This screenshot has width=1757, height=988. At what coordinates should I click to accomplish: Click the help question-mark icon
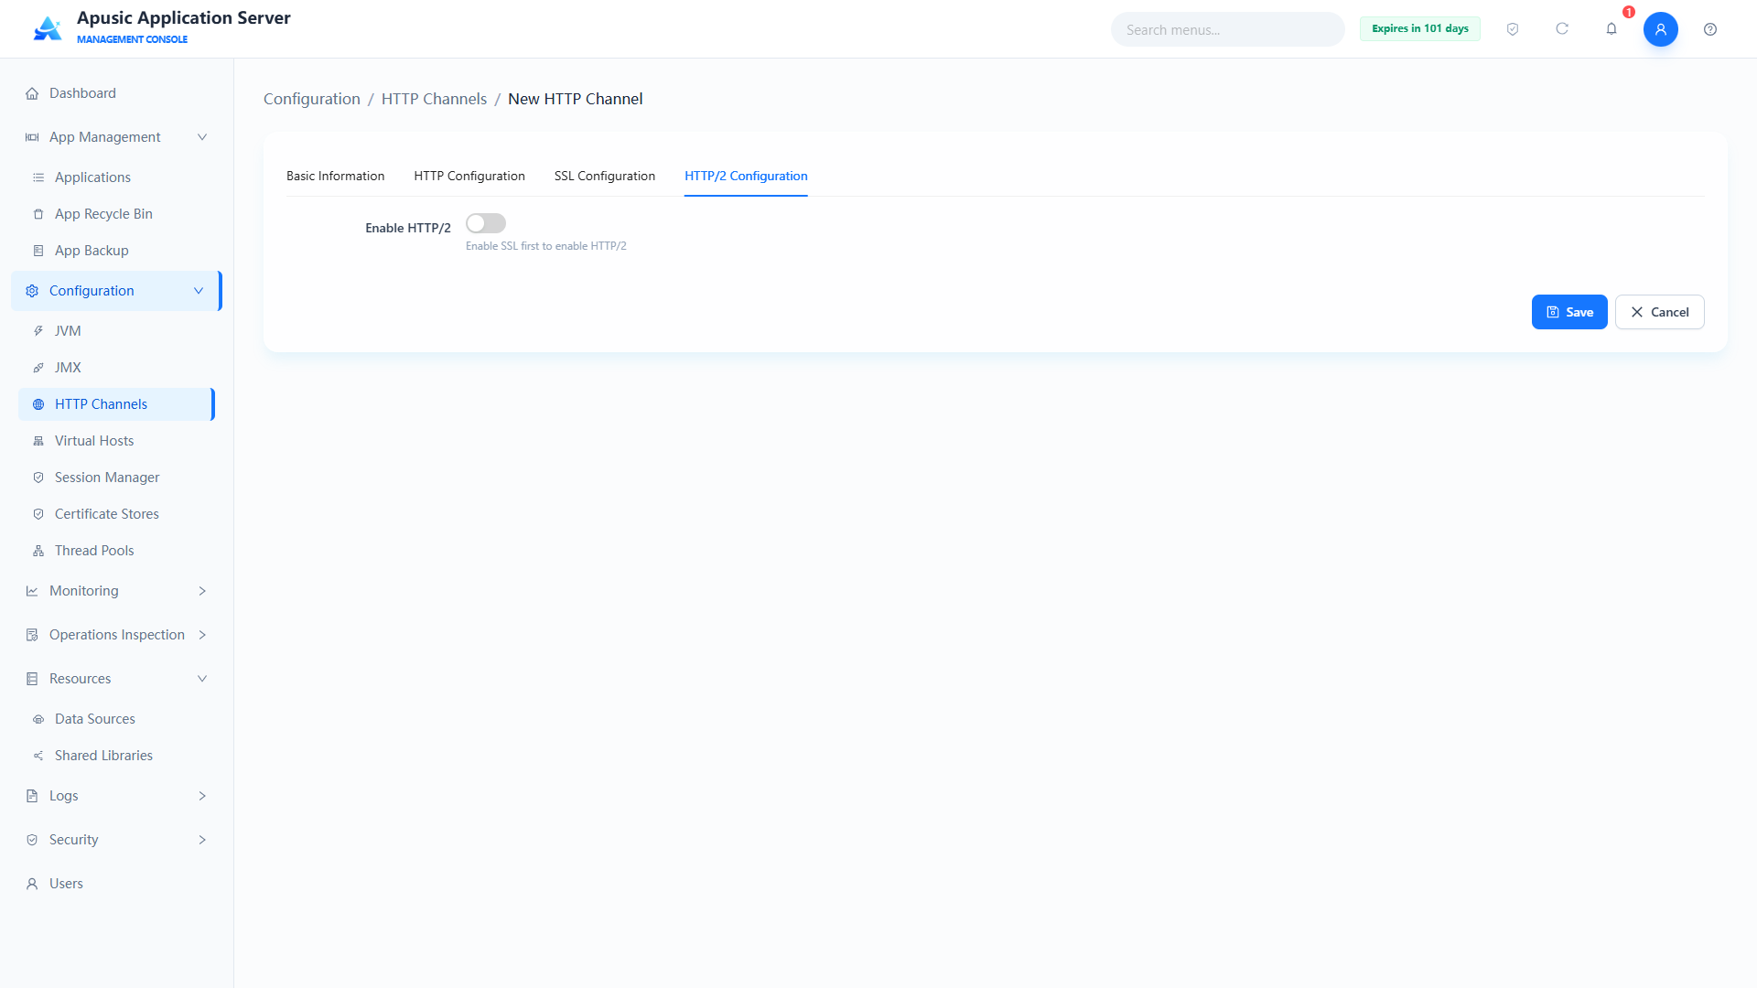pos(1710,29)
